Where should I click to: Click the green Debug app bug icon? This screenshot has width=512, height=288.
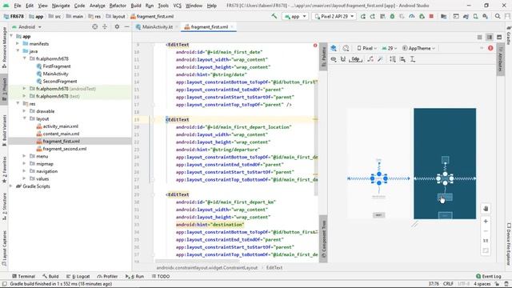pyautogui.click(x=392, y=16)
